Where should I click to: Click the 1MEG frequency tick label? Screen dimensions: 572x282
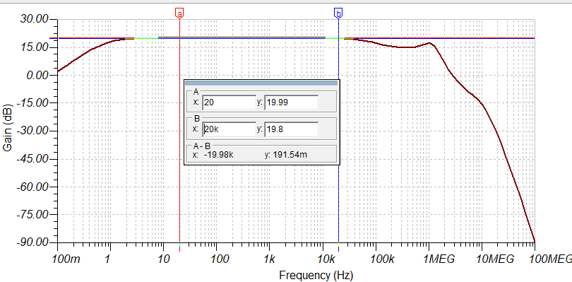[439, 259]
